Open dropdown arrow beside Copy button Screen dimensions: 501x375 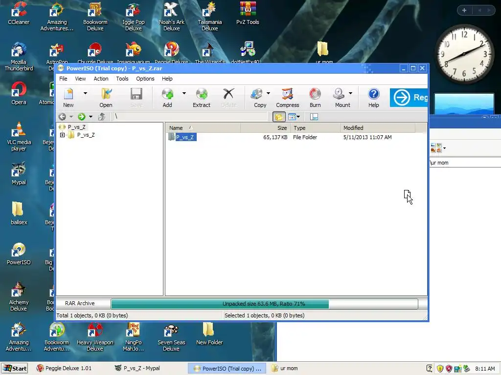point(268,93)
